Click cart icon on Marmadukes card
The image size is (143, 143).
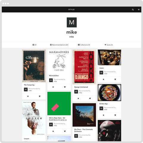click(65, 87)
